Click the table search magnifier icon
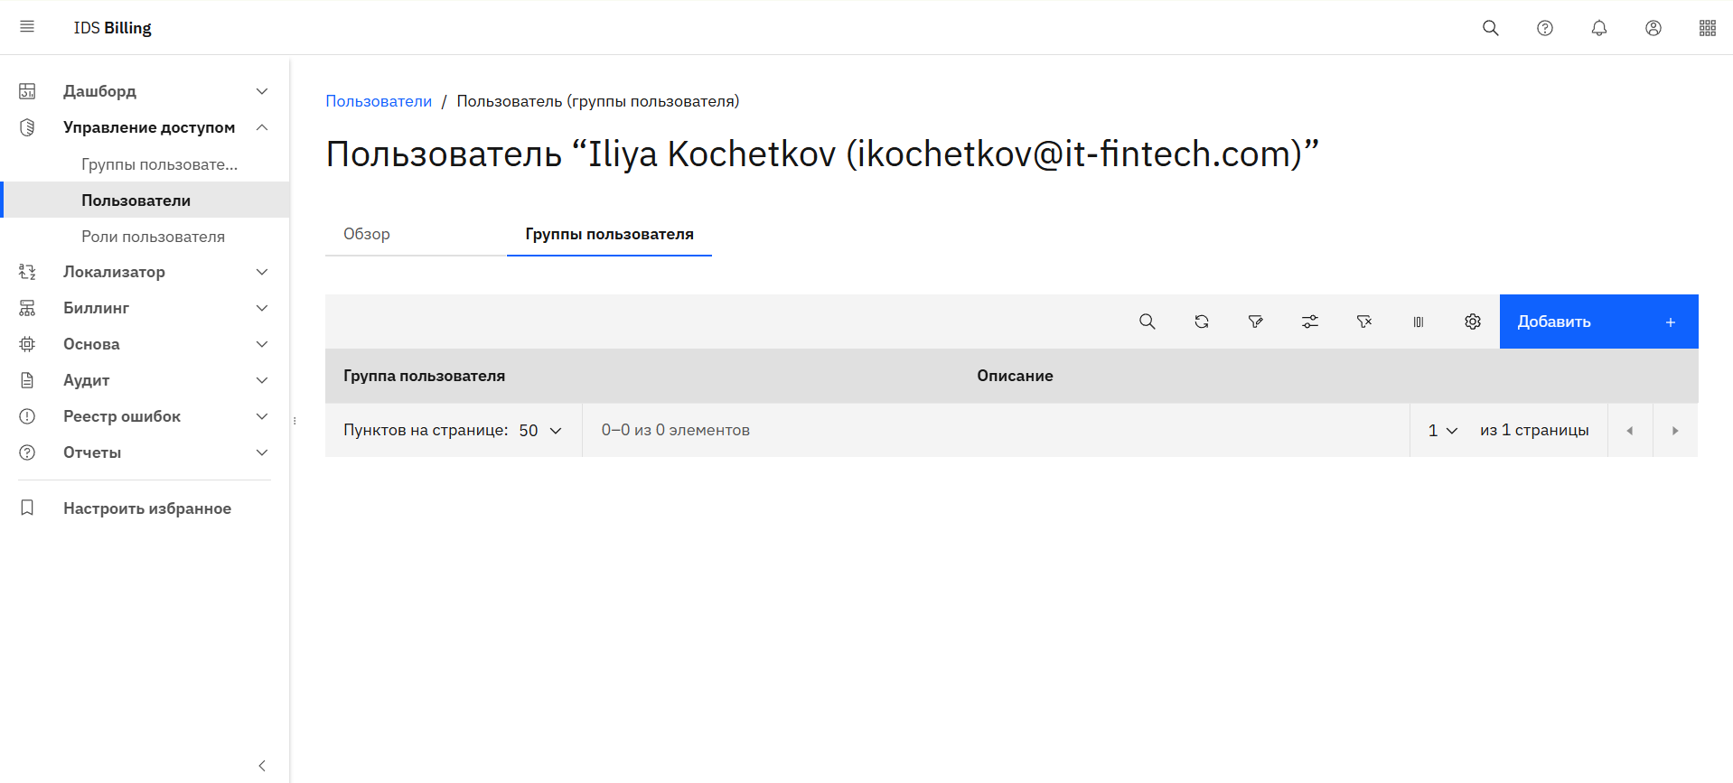Viewport: 1733px width, 783px height. 1147,322
